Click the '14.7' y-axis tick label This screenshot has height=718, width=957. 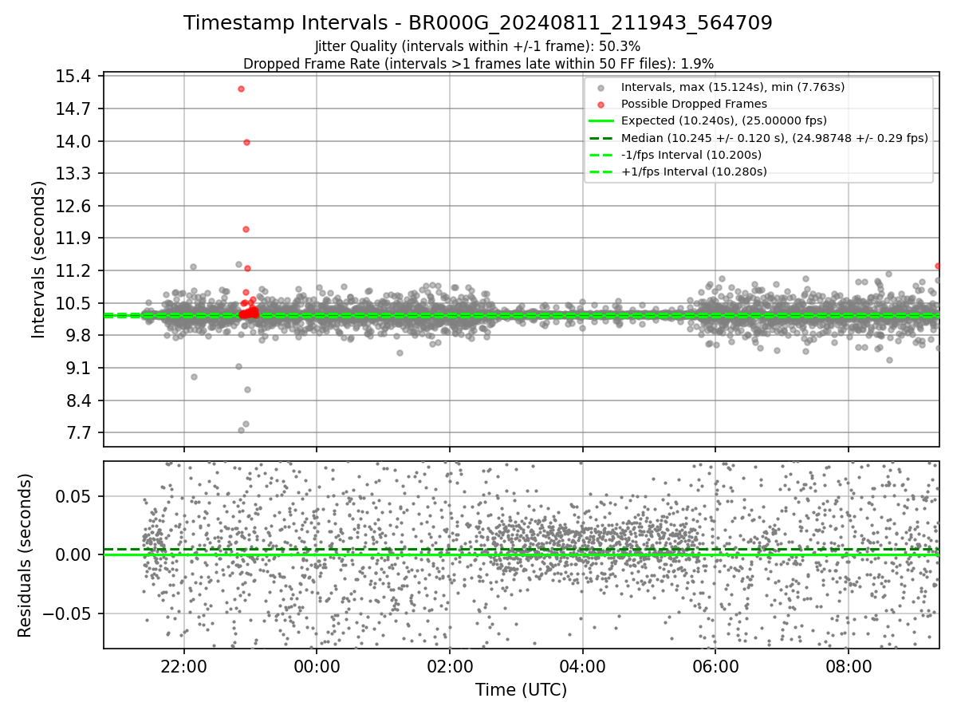pyautogui.click(x=73, y=108)
